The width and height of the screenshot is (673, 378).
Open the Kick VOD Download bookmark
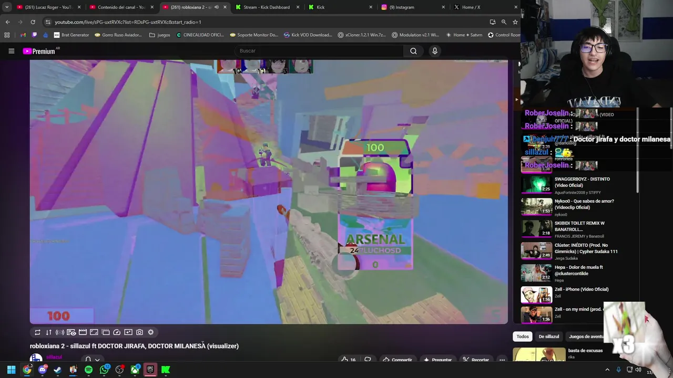tap(308, 35)
